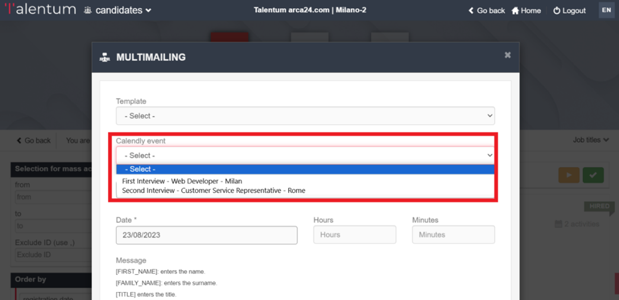This screenshot has width=619, height=300.
Task: Expand the Job titles dropdown
Action: pyautogui.click(x=591, y=140)
